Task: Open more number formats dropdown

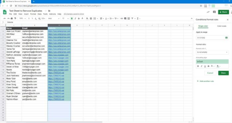Action: [43, 19]
